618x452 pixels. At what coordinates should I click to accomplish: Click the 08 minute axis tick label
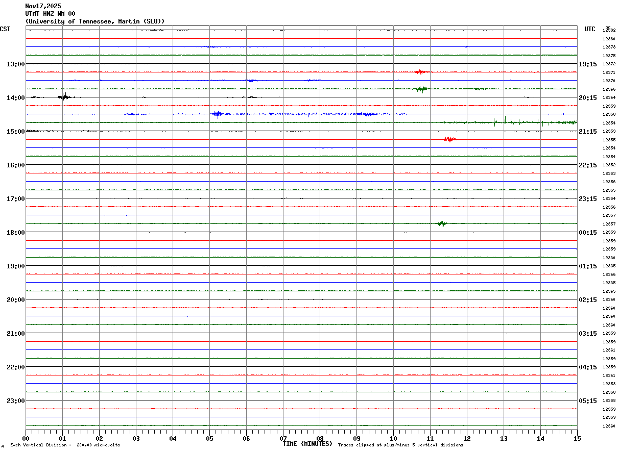click(x=320, y=438)
